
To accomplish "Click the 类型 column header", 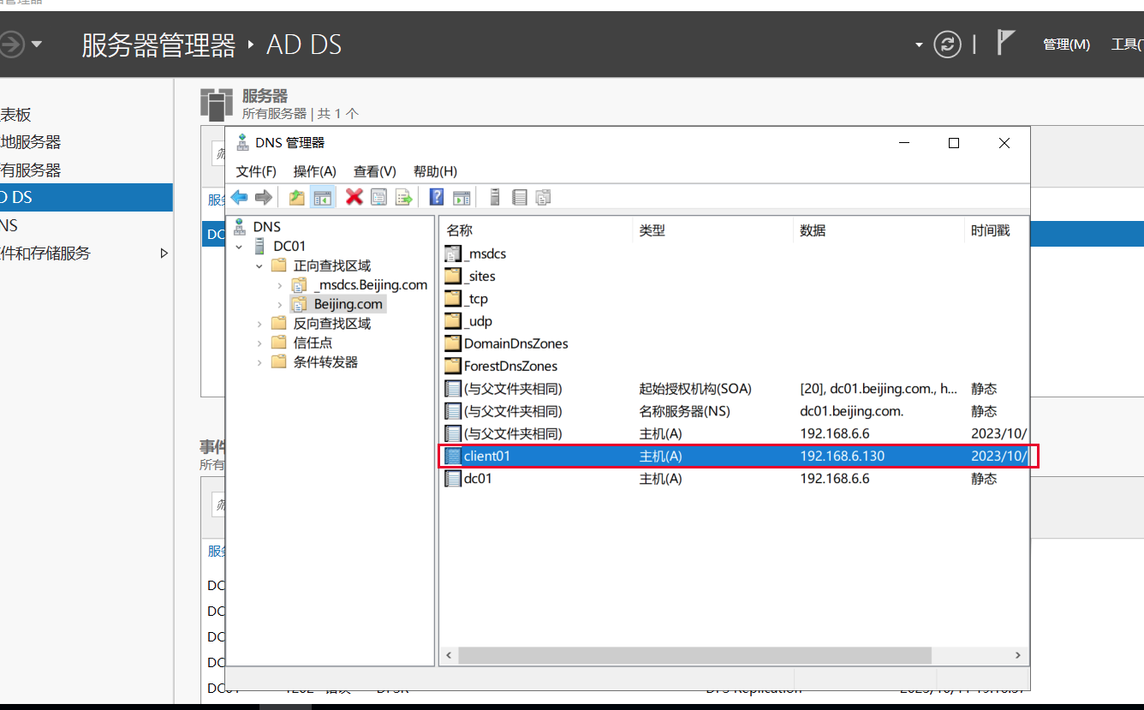I will 652,230.
